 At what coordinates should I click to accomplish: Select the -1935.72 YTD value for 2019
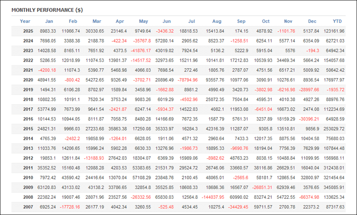coord(334,90)
